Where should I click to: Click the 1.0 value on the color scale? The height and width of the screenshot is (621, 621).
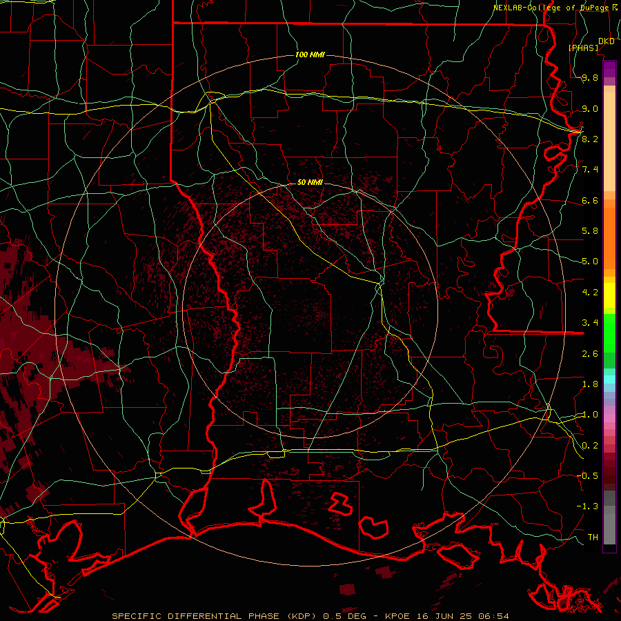590,415
